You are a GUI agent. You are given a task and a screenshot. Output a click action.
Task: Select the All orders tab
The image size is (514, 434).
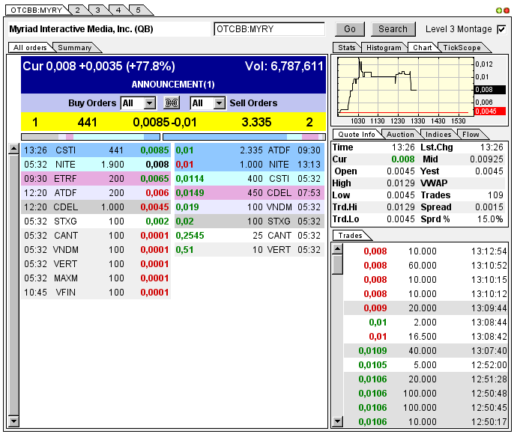pos(30,47)
